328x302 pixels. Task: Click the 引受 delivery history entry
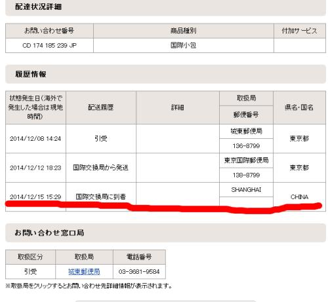(x=101, y=139)
